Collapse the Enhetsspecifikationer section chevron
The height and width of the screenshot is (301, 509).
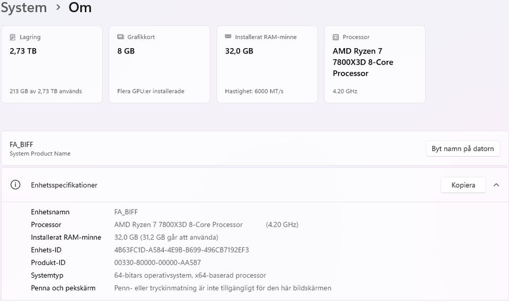pyautogui.click(x=496, y=185)
